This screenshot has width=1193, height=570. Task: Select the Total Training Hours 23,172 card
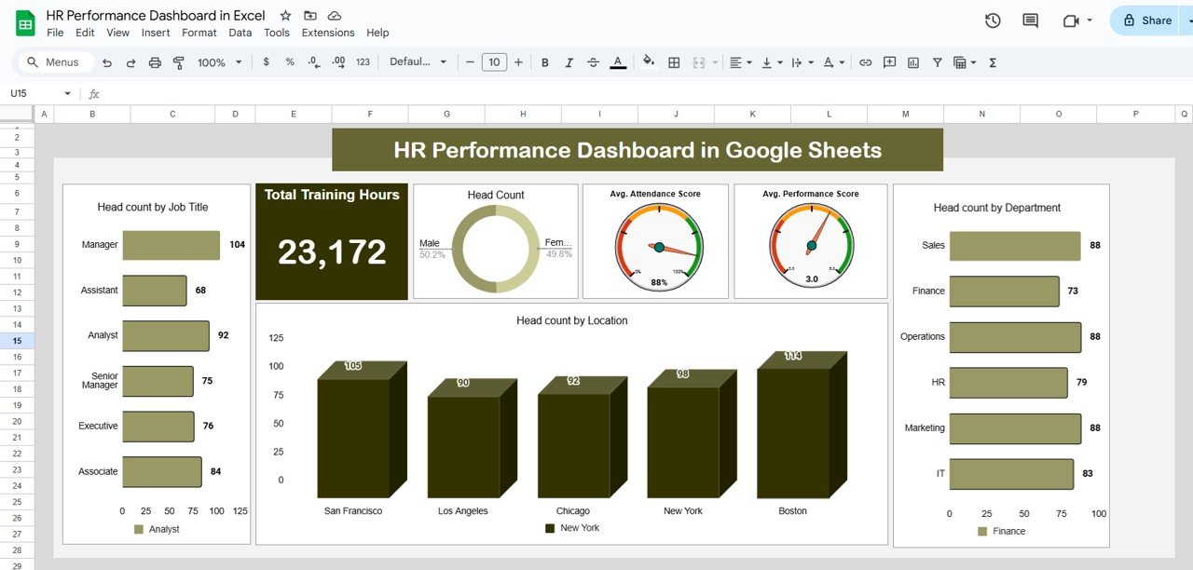332,241
